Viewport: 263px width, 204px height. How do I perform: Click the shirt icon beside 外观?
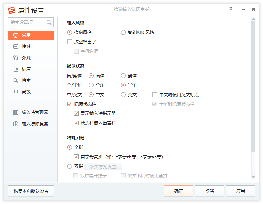pyautogui.click(x=16, y=58)
